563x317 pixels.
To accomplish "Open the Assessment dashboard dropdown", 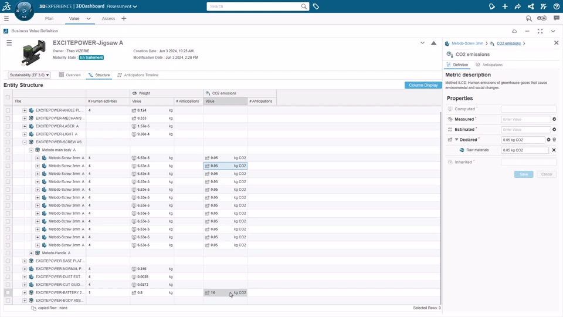I will click(122, 6).
